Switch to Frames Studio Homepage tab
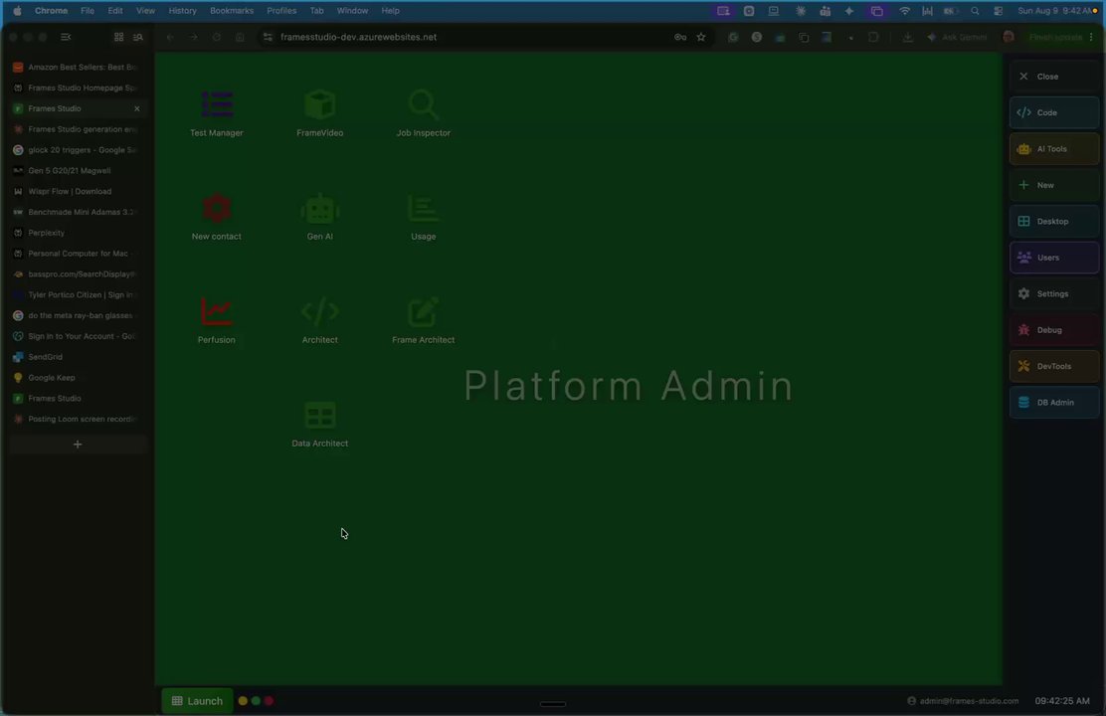1106x716 pixels. (x=77, y=88)
